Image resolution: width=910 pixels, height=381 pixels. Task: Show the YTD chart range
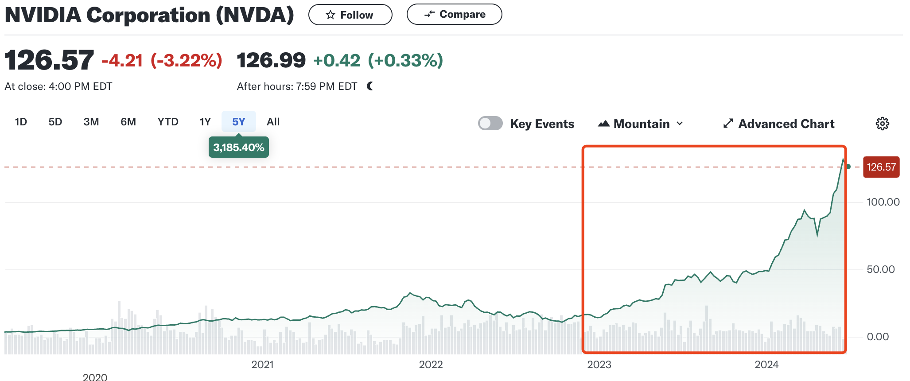[168, 122]
